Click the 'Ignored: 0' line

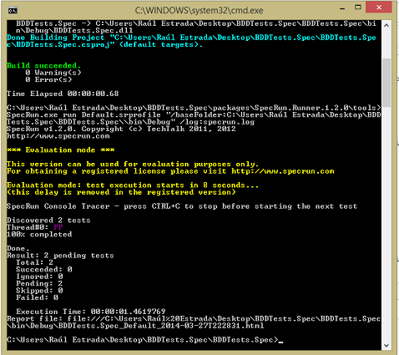point(39,276)
